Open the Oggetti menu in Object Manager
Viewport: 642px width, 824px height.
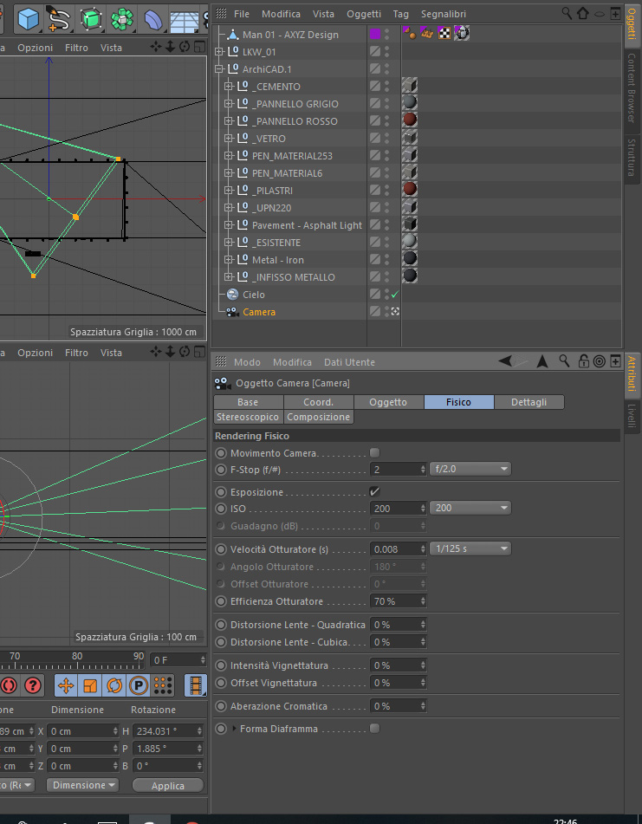(364, 14)
